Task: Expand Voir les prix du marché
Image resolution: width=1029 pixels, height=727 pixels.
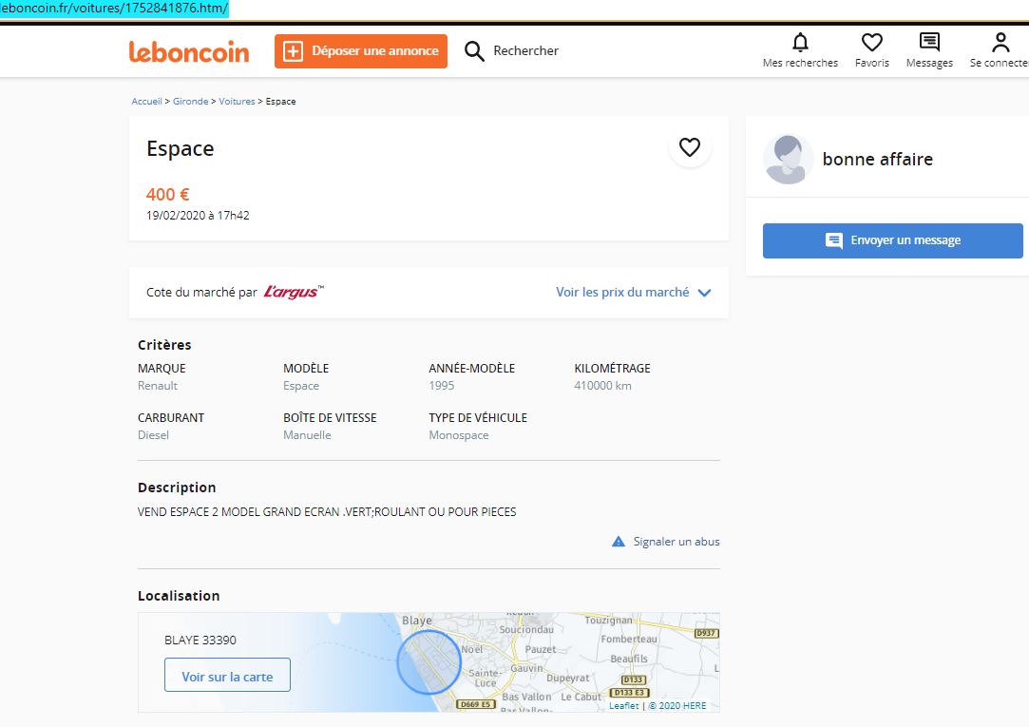Action: (622, 293)
